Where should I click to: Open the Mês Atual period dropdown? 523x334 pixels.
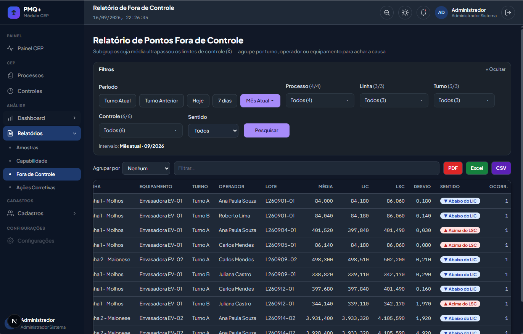tap(260, 101)
